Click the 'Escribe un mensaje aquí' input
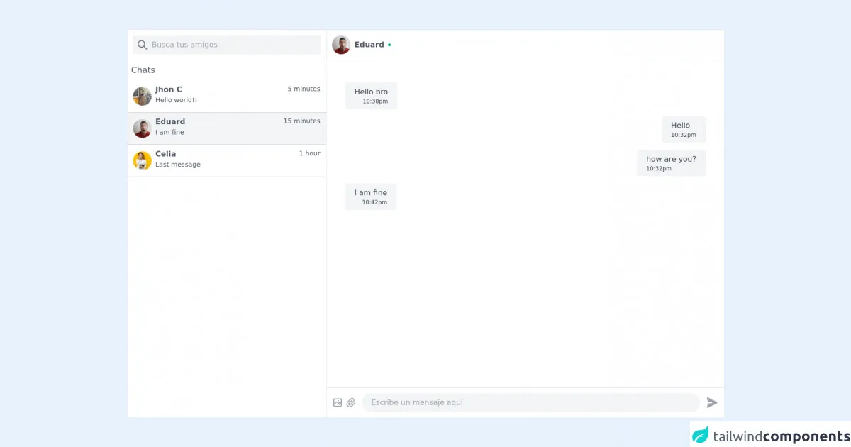The width and height of the screenshot is (851, 447). pos(530,402)
